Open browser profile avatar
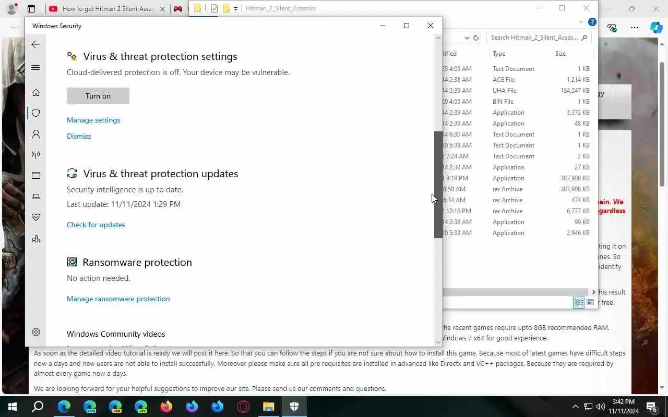 point(11,9)
